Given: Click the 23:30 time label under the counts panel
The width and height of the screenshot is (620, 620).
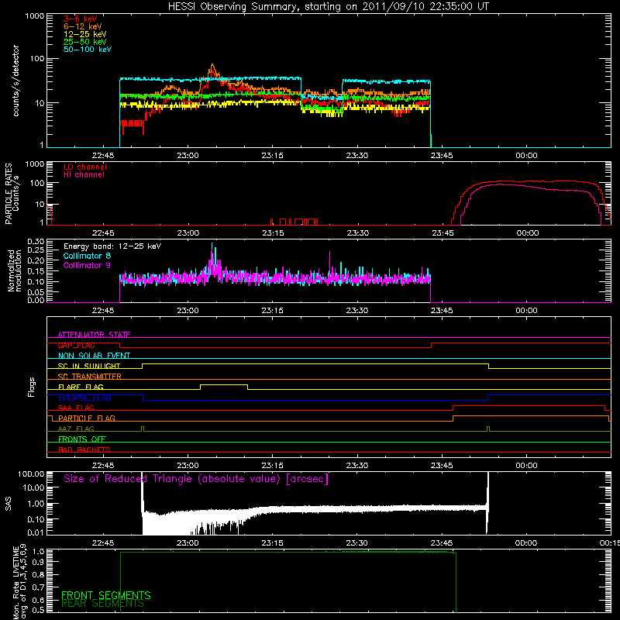Looking at the screenshot, I should tap(357, 156).
